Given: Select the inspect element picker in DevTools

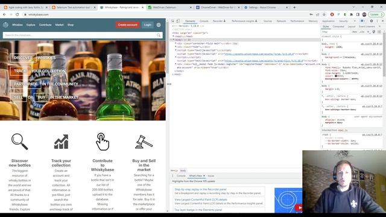Looking at the screenshot, I should point(172,21).
